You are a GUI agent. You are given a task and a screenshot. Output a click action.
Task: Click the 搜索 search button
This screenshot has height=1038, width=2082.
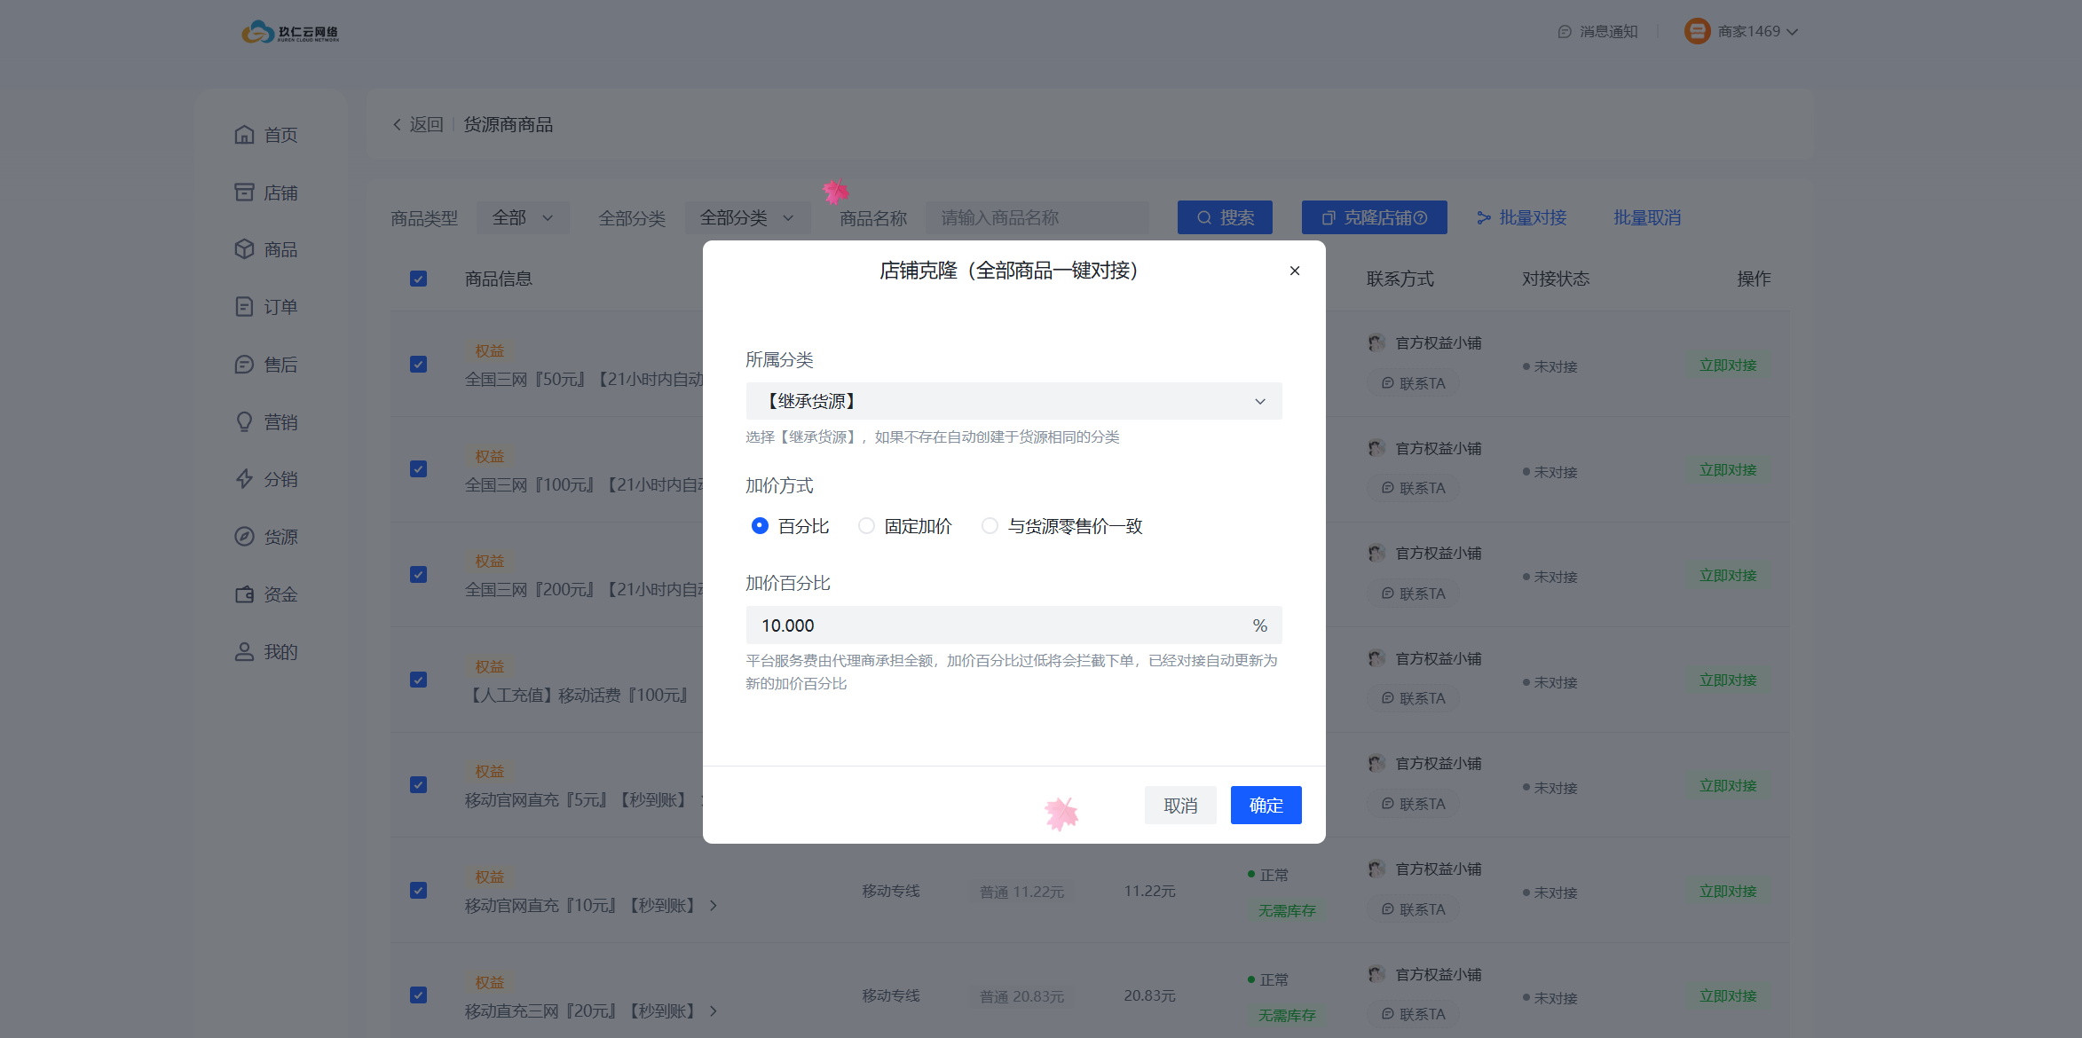[1225, 217]
